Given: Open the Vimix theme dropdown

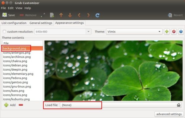Looking at the screenshot, I should (x=134, y=32).
